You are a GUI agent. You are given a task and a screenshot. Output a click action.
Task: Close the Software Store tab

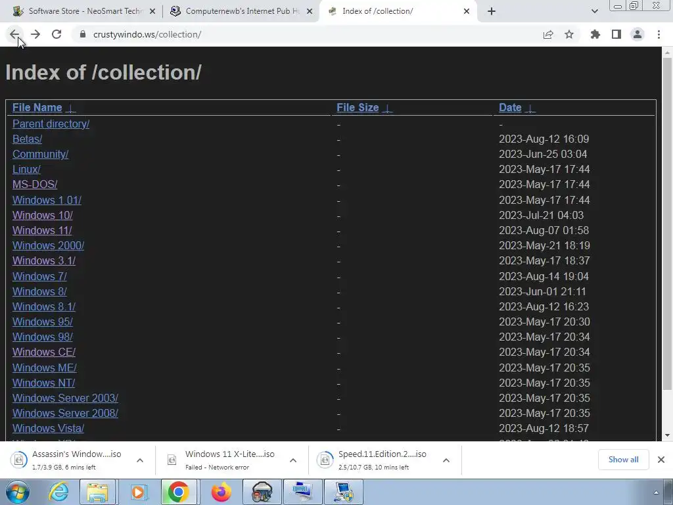(x=152, y=11)
